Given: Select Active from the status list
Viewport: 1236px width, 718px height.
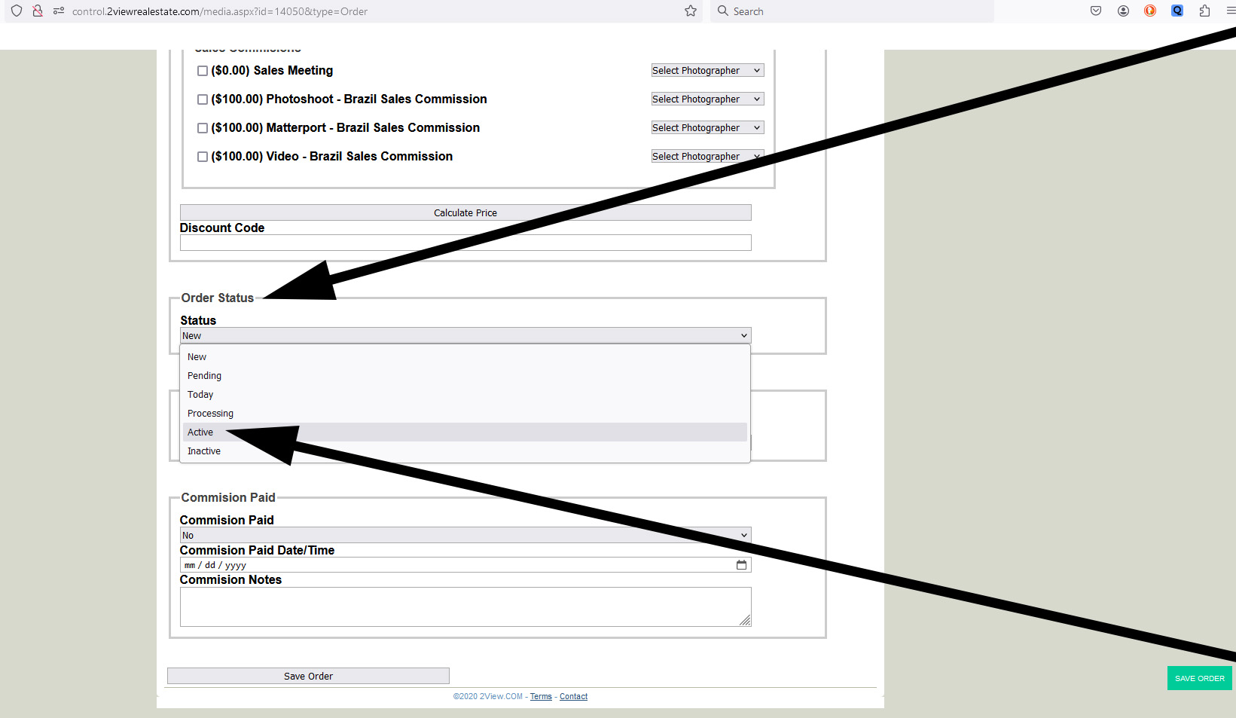Looking at the screenshot, I should point(200,432).
